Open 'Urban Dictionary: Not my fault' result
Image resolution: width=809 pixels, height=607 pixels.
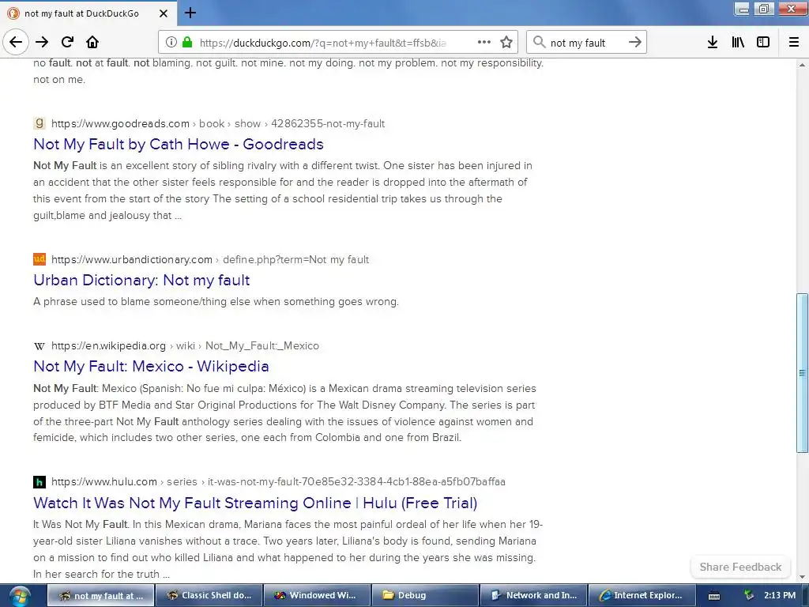141,280
